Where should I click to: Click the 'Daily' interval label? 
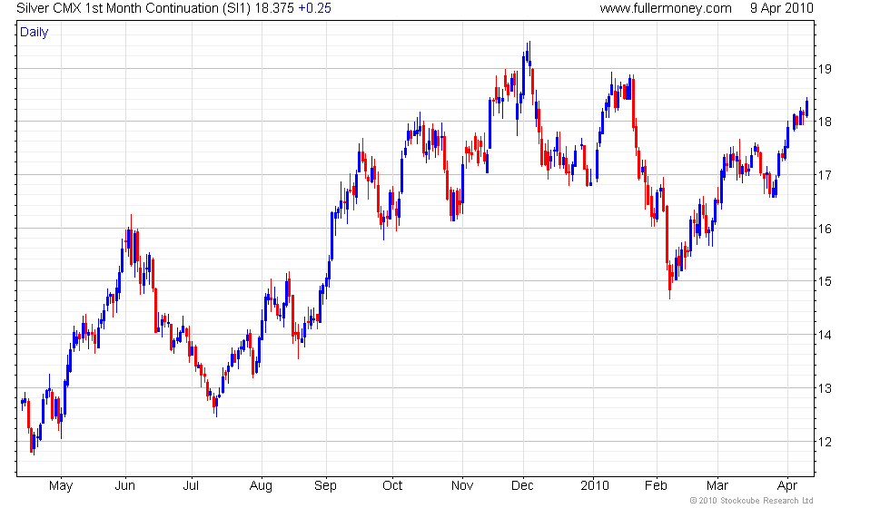click(x=35, y=33)
